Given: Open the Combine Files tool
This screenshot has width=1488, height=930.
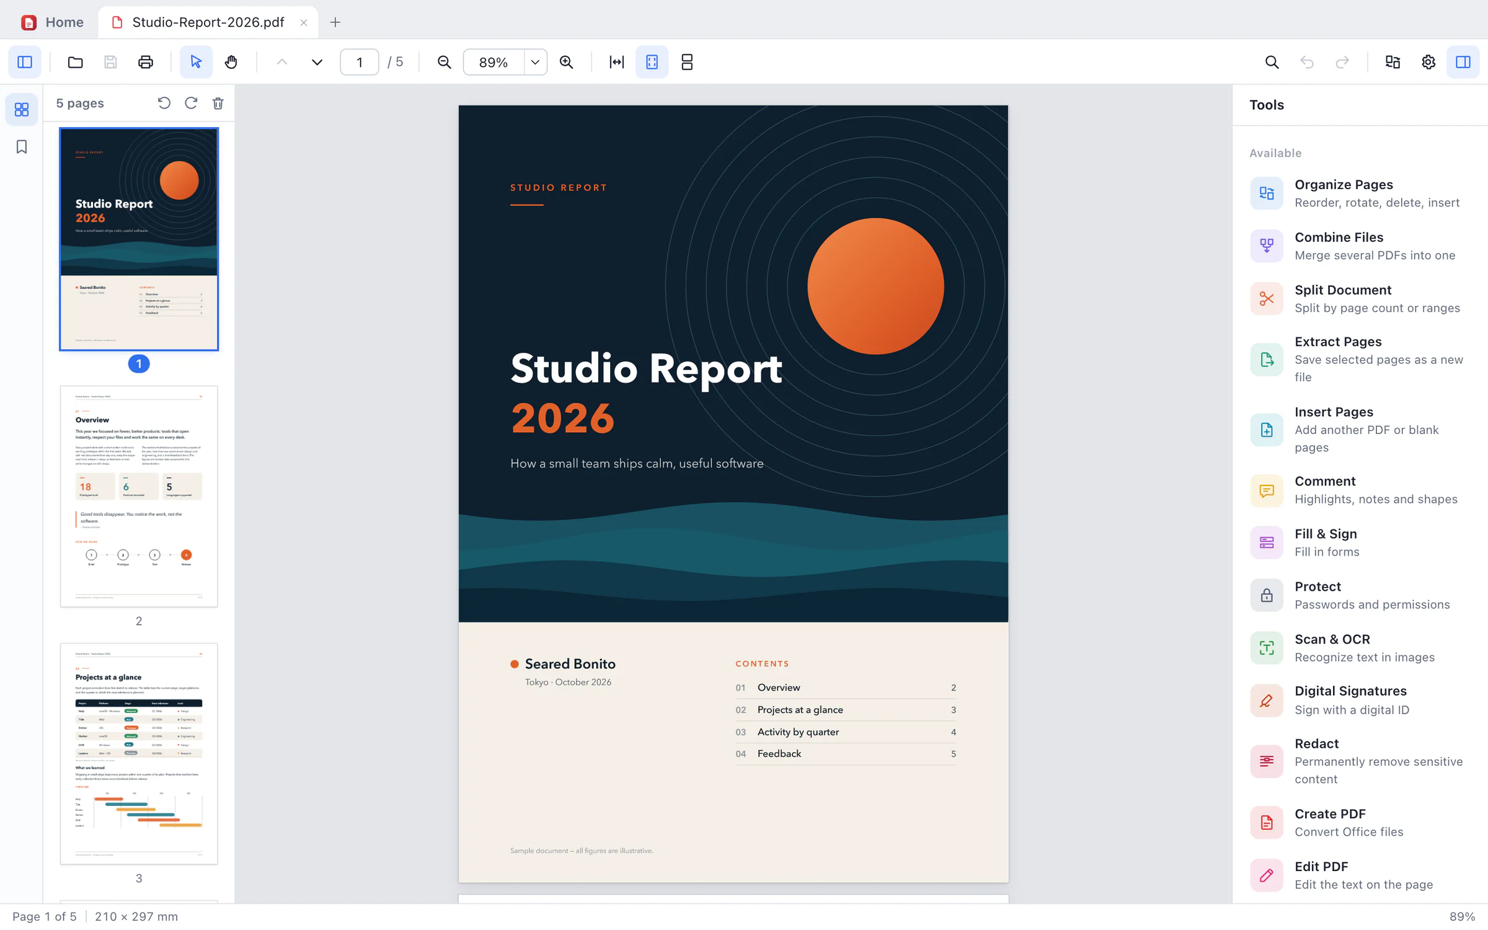Looking at the screenshot, I should click(1360, 246).
